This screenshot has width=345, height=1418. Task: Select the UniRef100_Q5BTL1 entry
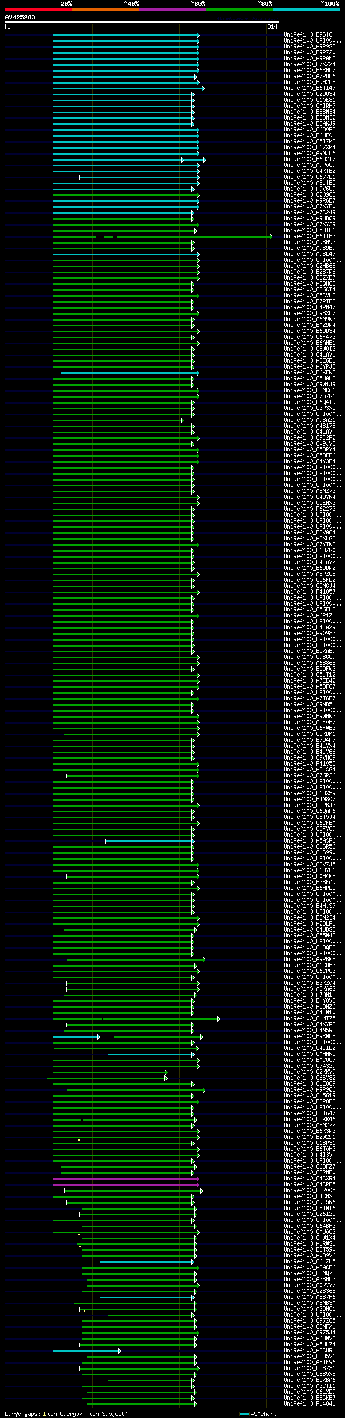tap(310, 231)
